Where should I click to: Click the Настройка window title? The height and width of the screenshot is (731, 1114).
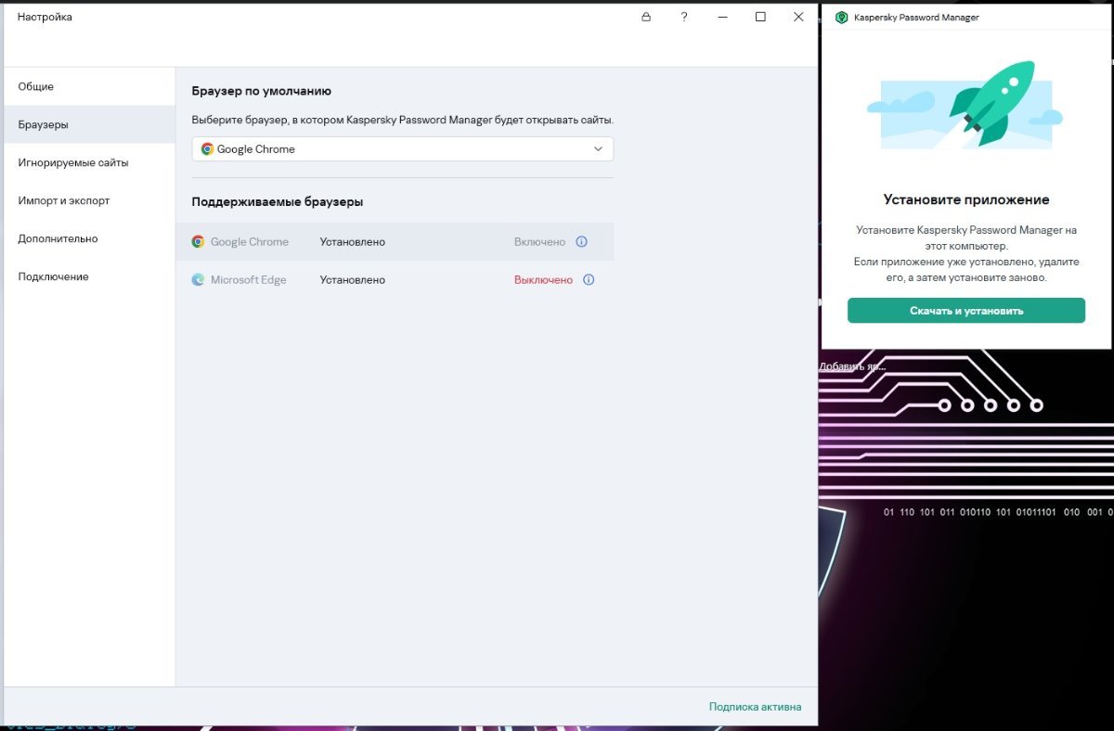(45, 17)
